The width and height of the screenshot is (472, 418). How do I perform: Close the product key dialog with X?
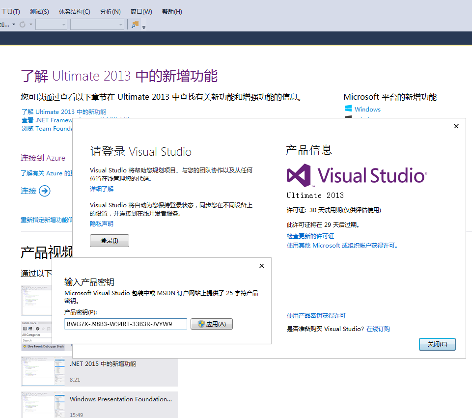(x=262, y=266)
